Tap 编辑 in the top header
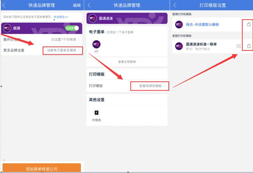 pyautogui.click(x=76, y=5)
